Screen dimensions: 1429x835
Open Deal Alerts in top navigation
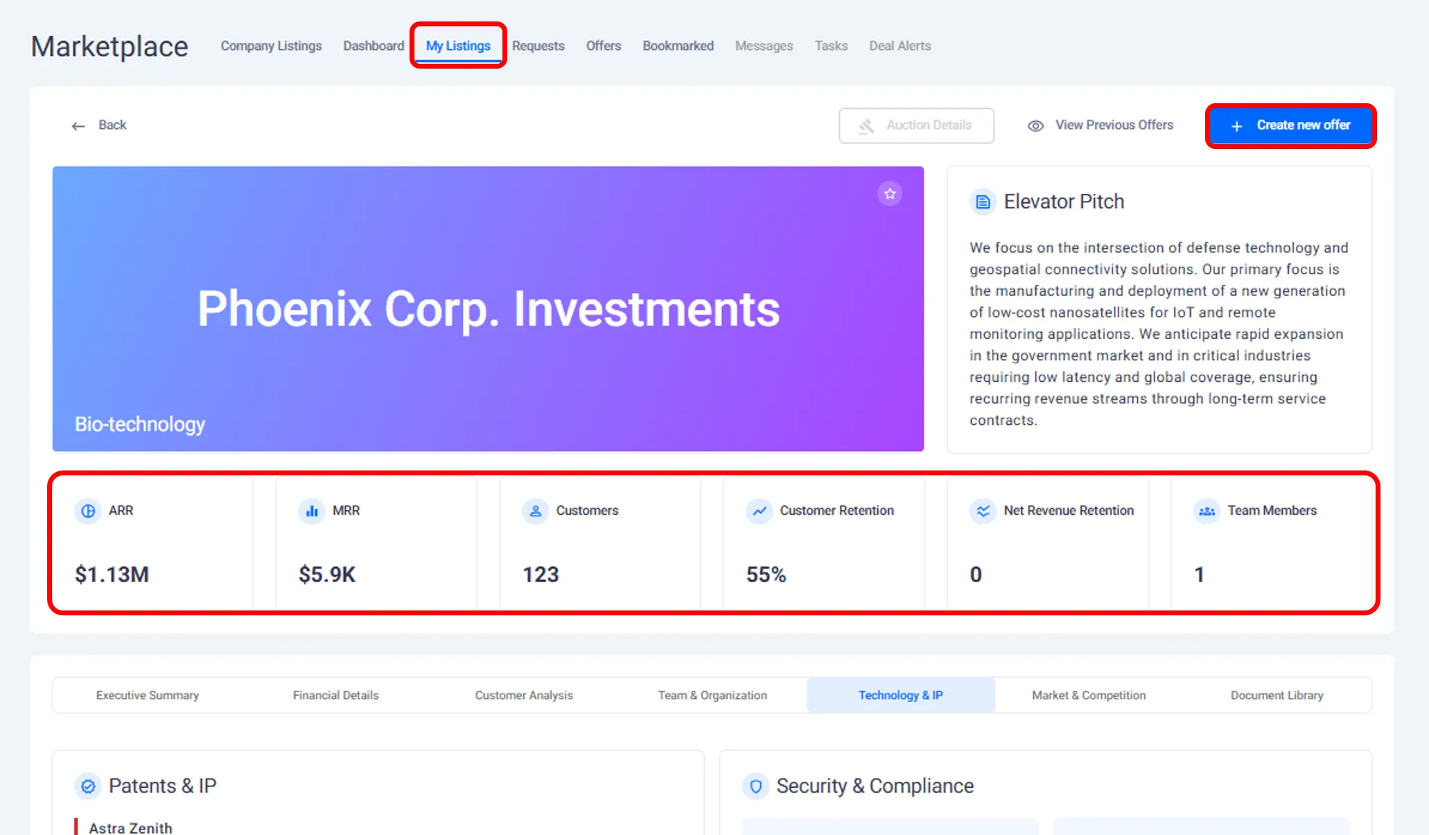tap(900, 46)
